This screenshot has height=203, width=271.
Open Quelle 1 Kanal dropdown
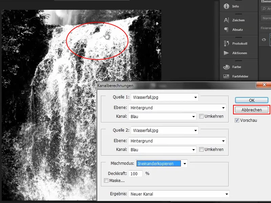click(162, 116)
